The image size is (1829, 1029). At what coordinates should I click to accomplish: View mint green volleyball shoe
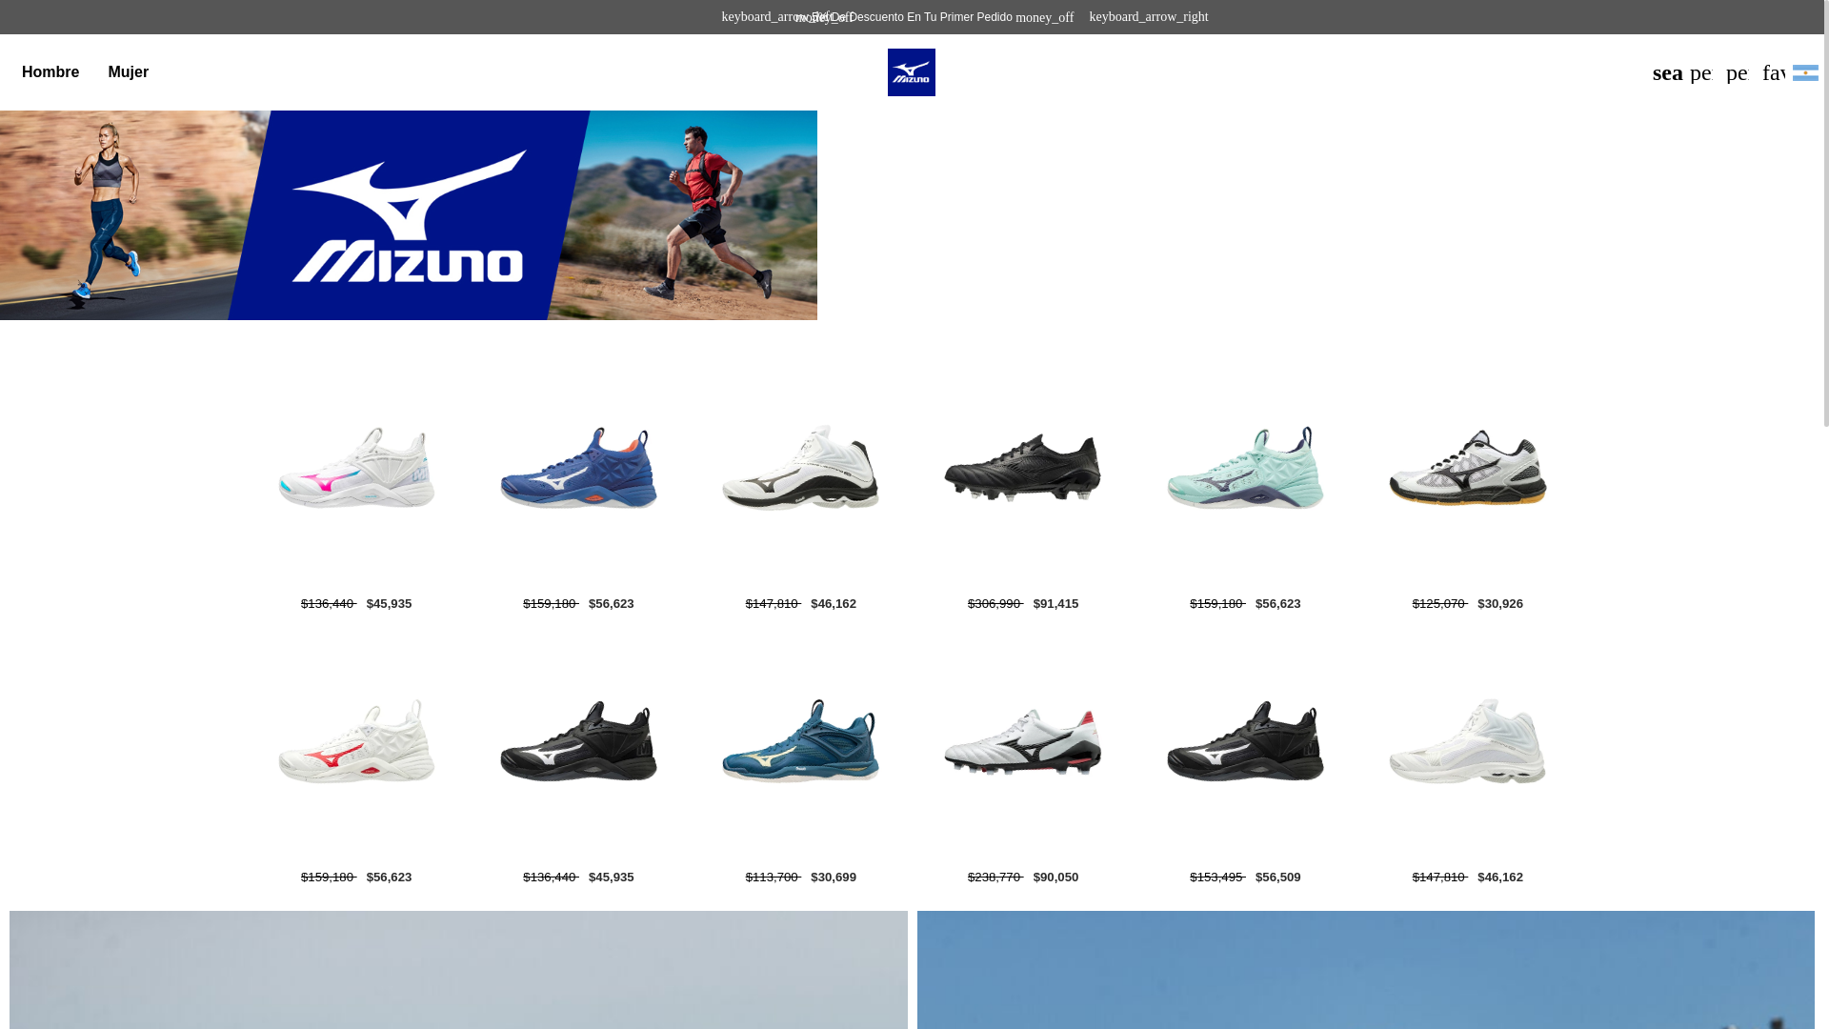tap(1245, 468)
